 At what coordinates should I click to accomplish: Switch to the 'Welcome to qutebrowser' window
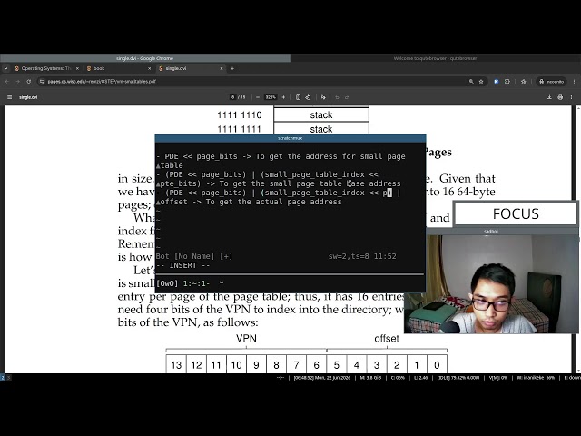pos(436,58)
